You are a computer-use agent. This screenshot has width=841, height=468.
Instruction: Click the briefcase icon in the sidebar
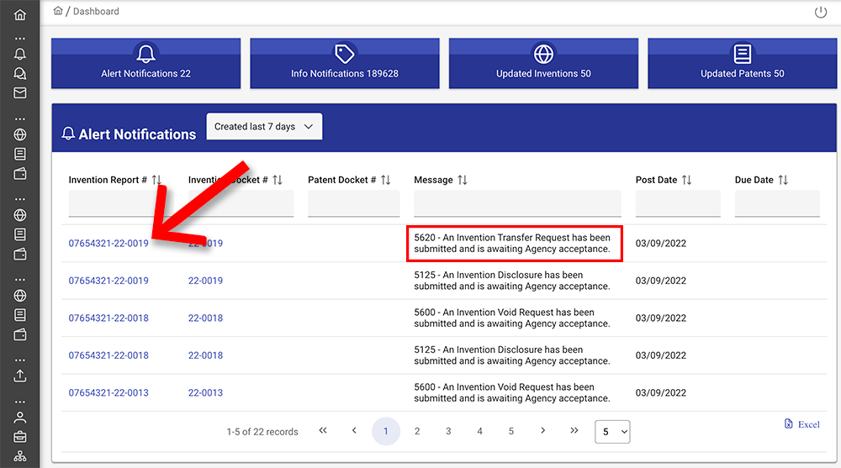tap(19, 437)
